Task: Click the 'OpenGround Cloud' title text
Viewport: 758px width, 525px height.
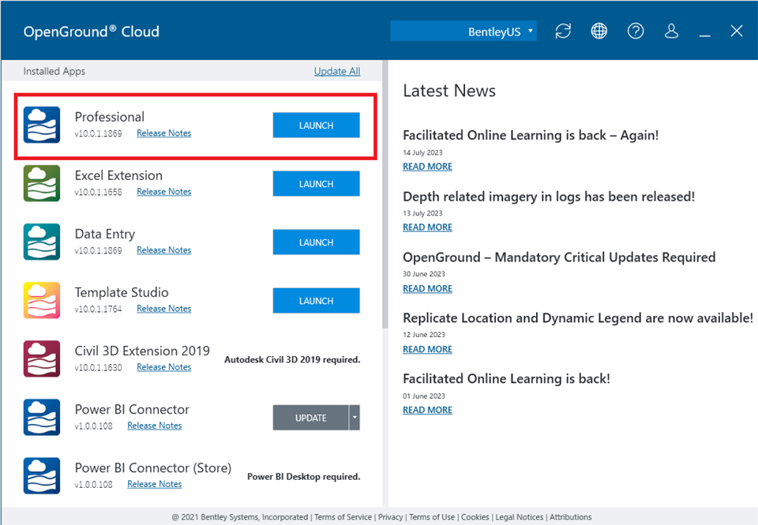Action: coord(92,32)
